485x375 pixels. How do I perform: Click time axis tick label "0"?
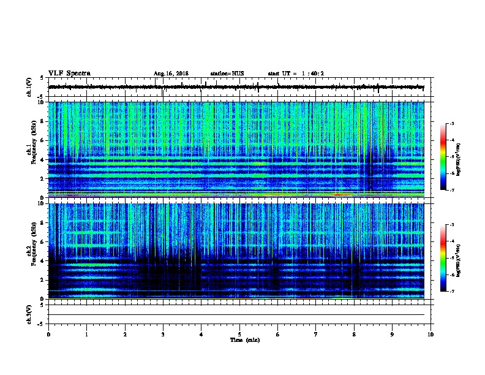48,335
